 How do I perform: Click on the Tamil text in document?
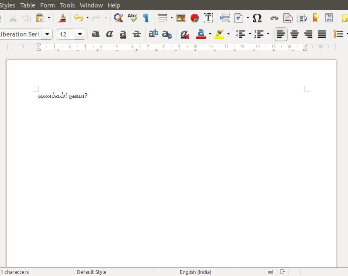pyautogui.click(x=63, y=96)
